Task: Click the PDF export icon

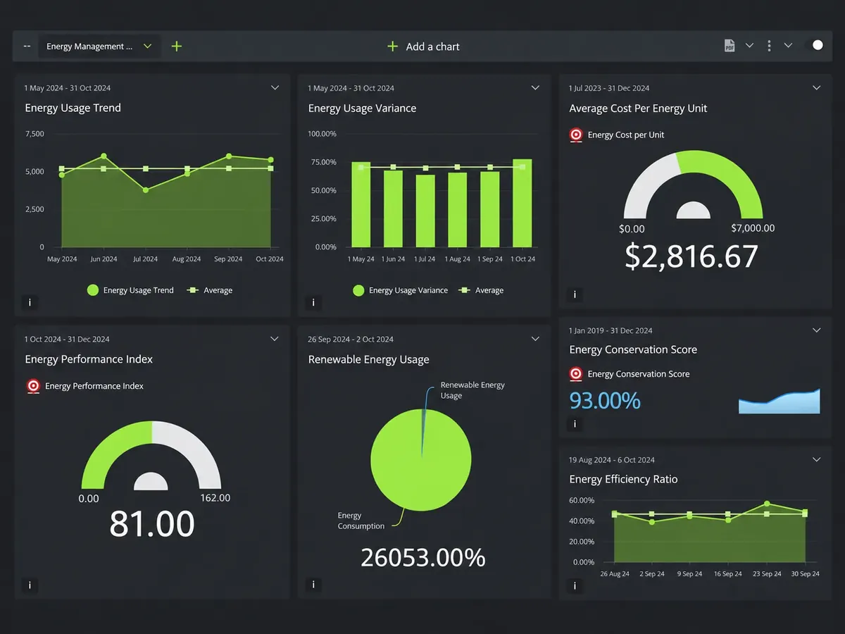Action: point(730,46)
